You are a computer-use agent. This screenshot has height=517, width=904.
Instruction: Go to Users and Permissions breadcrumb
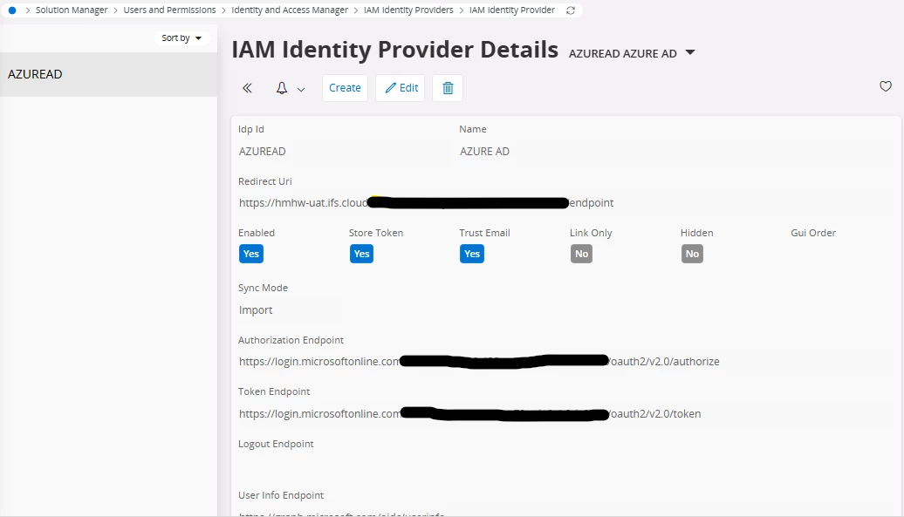tap(169, 10)
